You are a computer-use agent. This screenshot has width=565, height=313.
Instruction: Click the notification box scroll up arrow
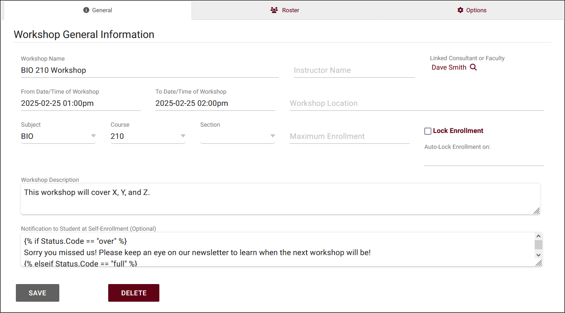click(538, 236)
